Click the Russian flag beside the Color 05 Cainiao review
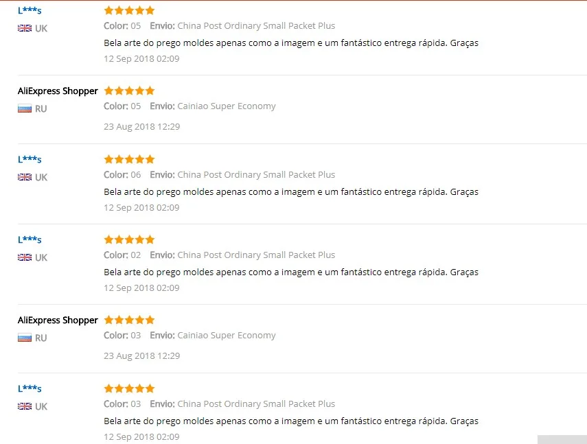The image size is (587, 444). 25,109
